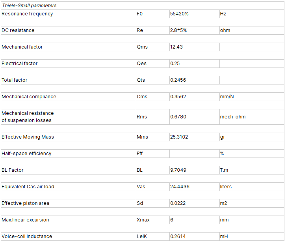Click the Thiele-Small parameters heading
This screenshot has height=242, width=286.
29,6
